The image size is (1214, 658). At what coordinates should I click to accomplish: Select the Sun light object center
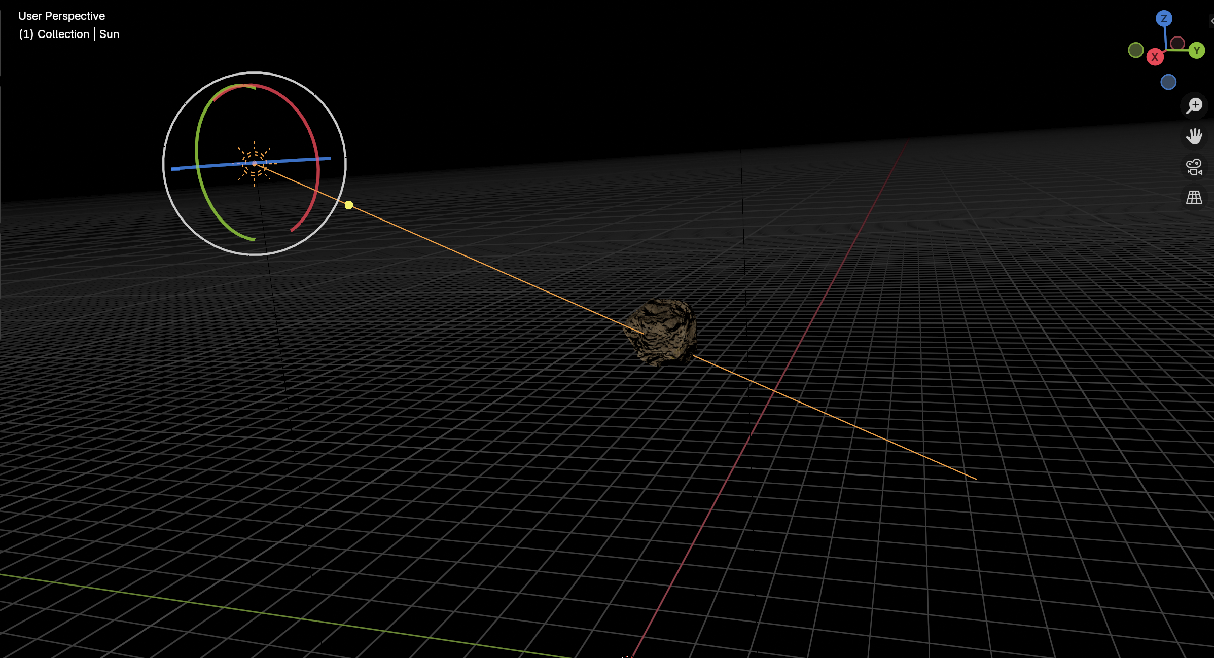click(x=255, y=163)
